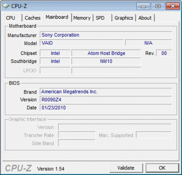Switch to the Memory tab
Image resolution: width=182 pixels, height=175 pixels.
coord(82,18)
